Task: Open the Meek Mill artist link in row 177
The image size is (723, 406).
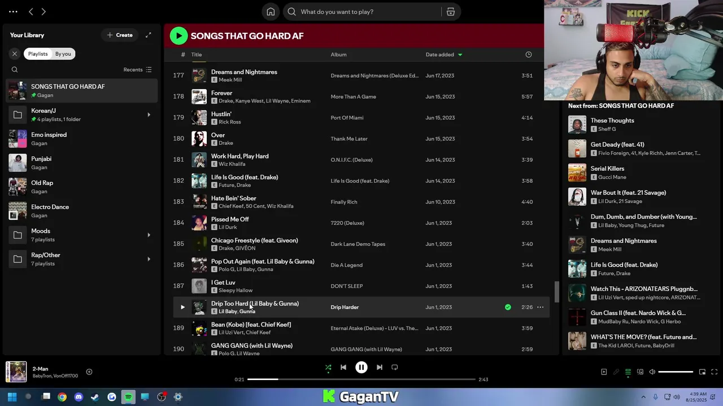Action: (230, 80)
